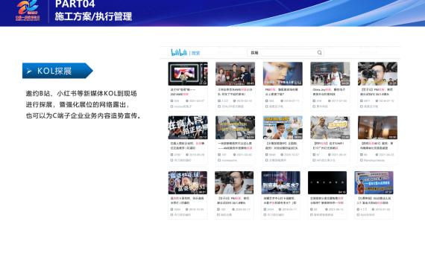Open the boy pointing at cameras thumbnail
This screenshot has width=425, height=268.
(x=283, y=127)
